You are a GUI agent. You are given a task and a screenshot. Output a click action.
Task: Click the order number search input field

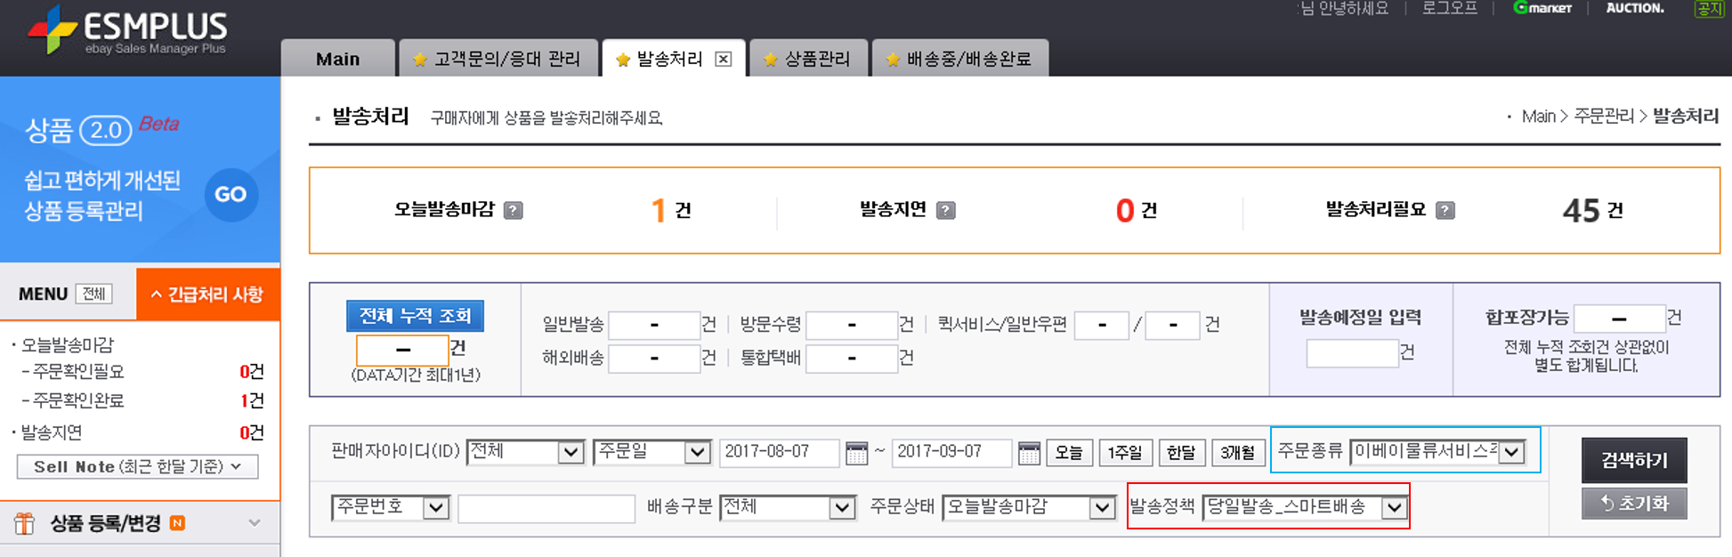pos(546,508)
